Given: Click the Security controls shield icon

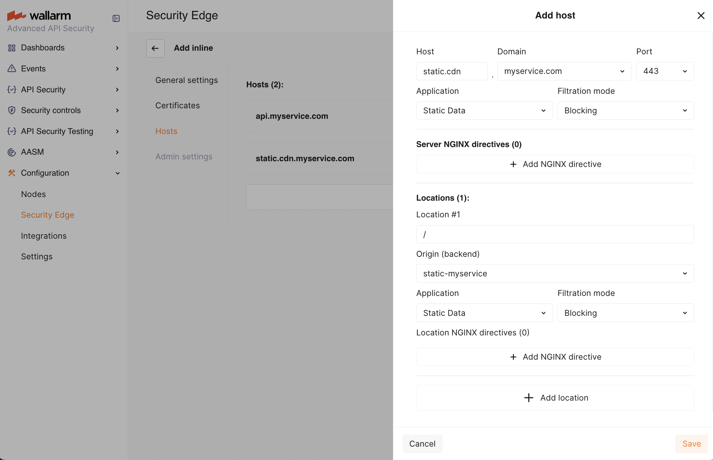Looking at the screenshot, I should click(x=12, y=110).
